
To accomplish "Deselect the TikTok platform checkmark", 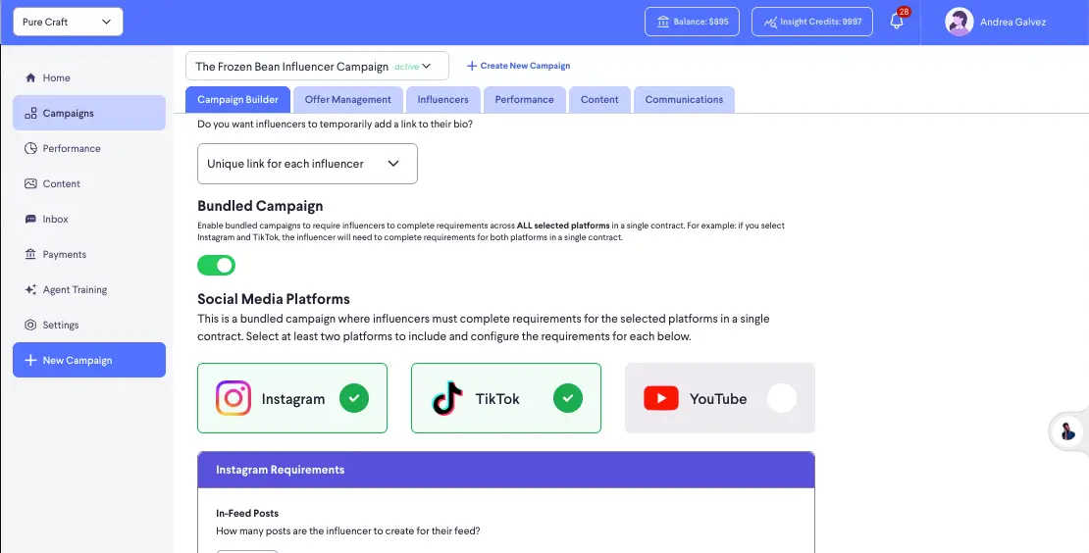I will (x=568, y=398).
